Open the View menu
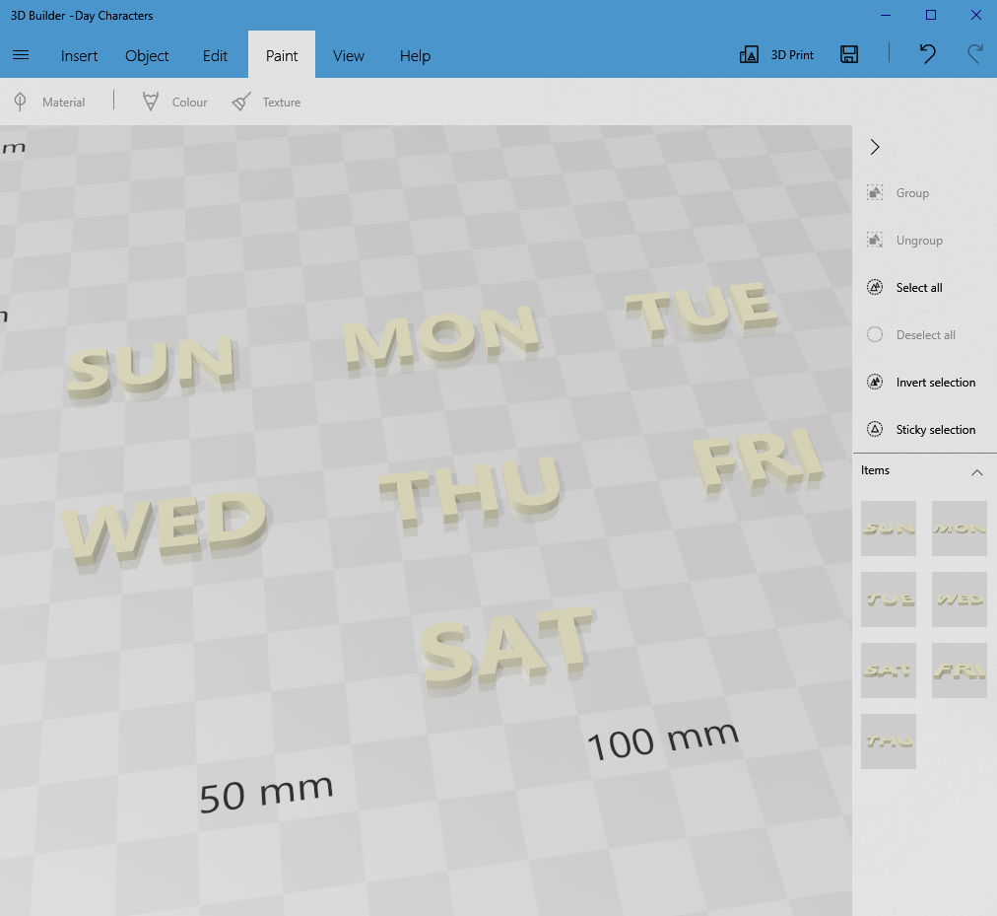 pyautogui.click(x=348, y=56)
